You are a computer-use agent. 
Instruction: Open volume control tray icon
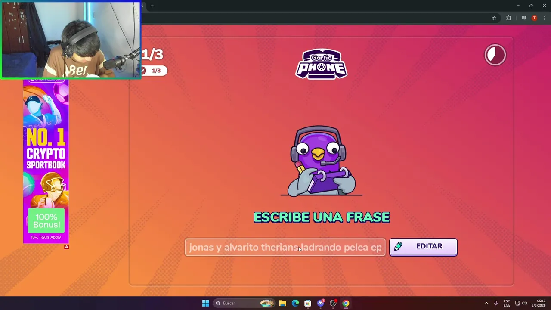524,303
